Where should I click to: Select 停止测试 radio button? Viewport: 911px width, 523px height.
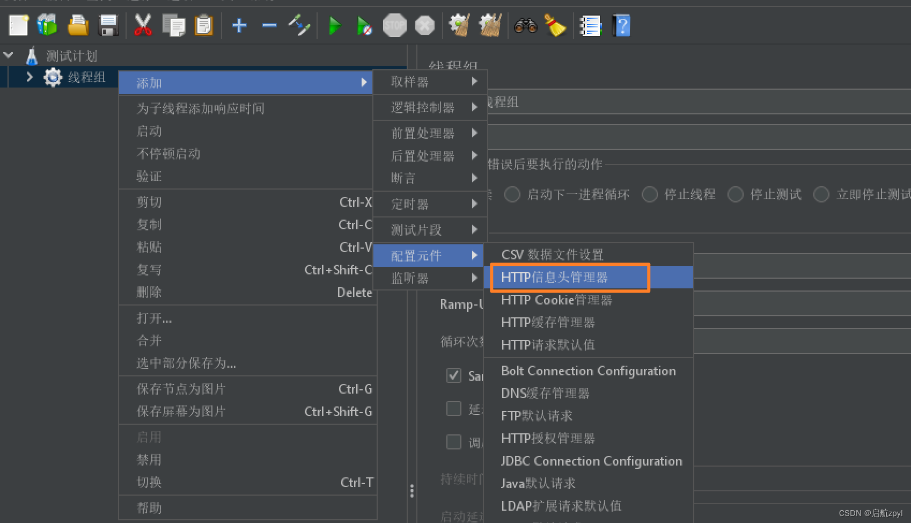tap(736, 194)
